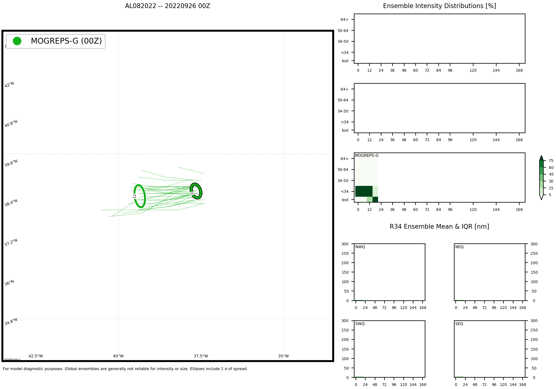Click the SWQ panel label
This screenshot has height=389, width=556.
pos(360,324)
